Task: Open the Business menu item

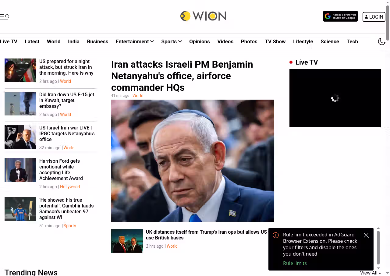Action: [x=97, y=41]
